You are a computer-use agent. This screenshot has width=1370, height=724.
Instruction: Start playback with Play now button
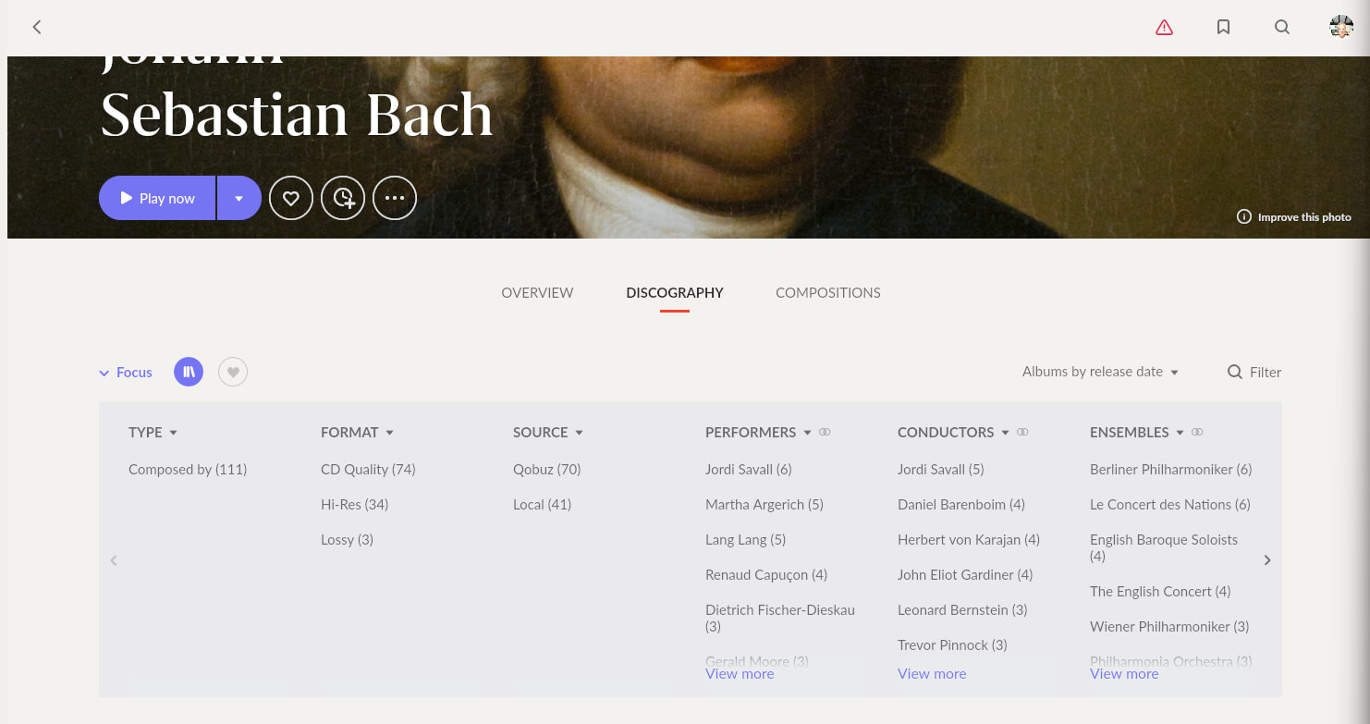157,198
